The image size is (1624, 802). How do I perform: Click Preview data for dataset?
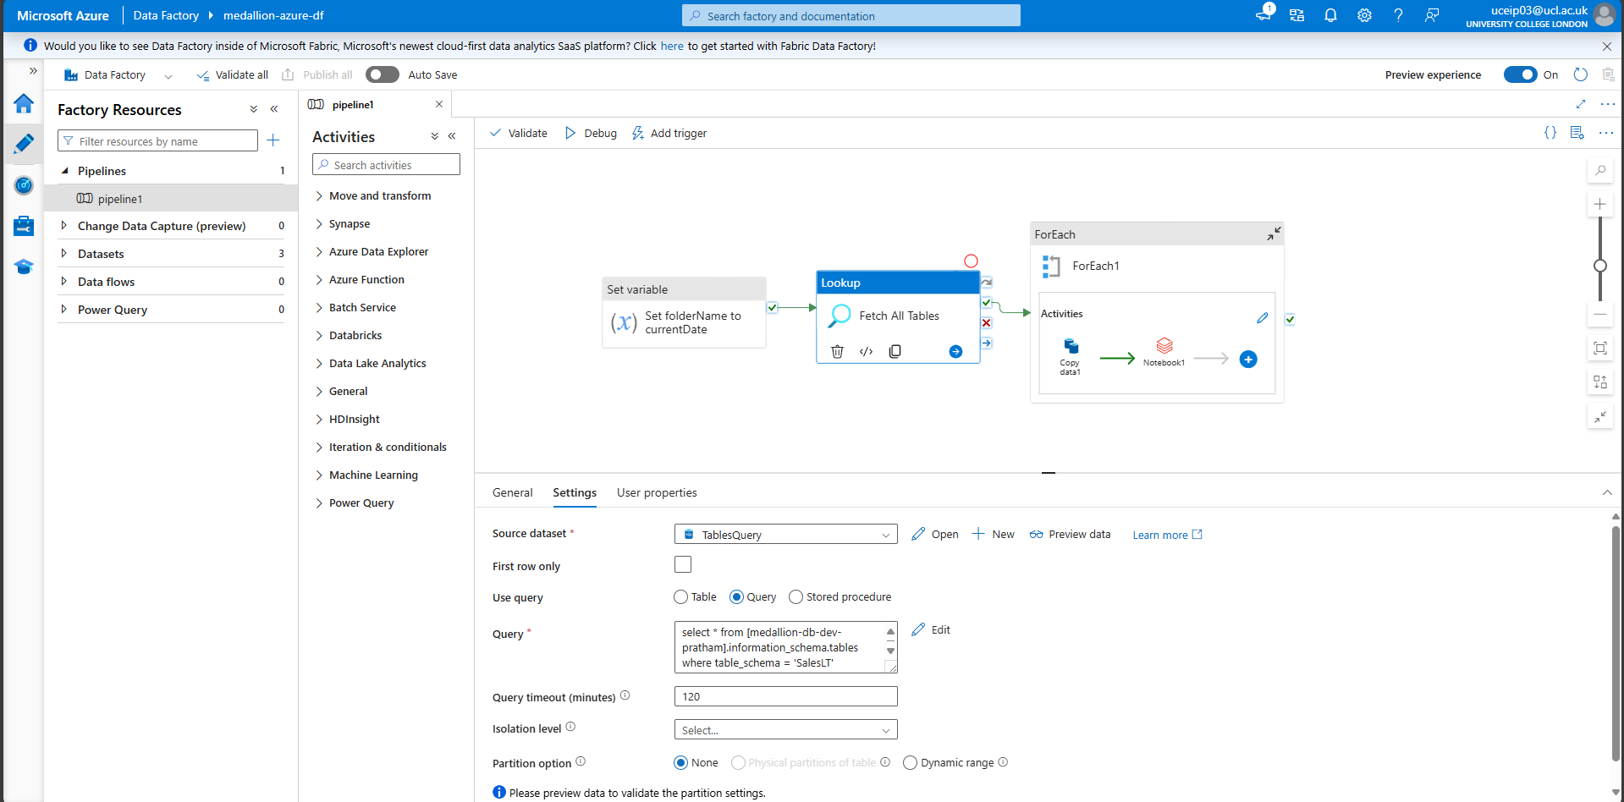[x=1070, y=535]
